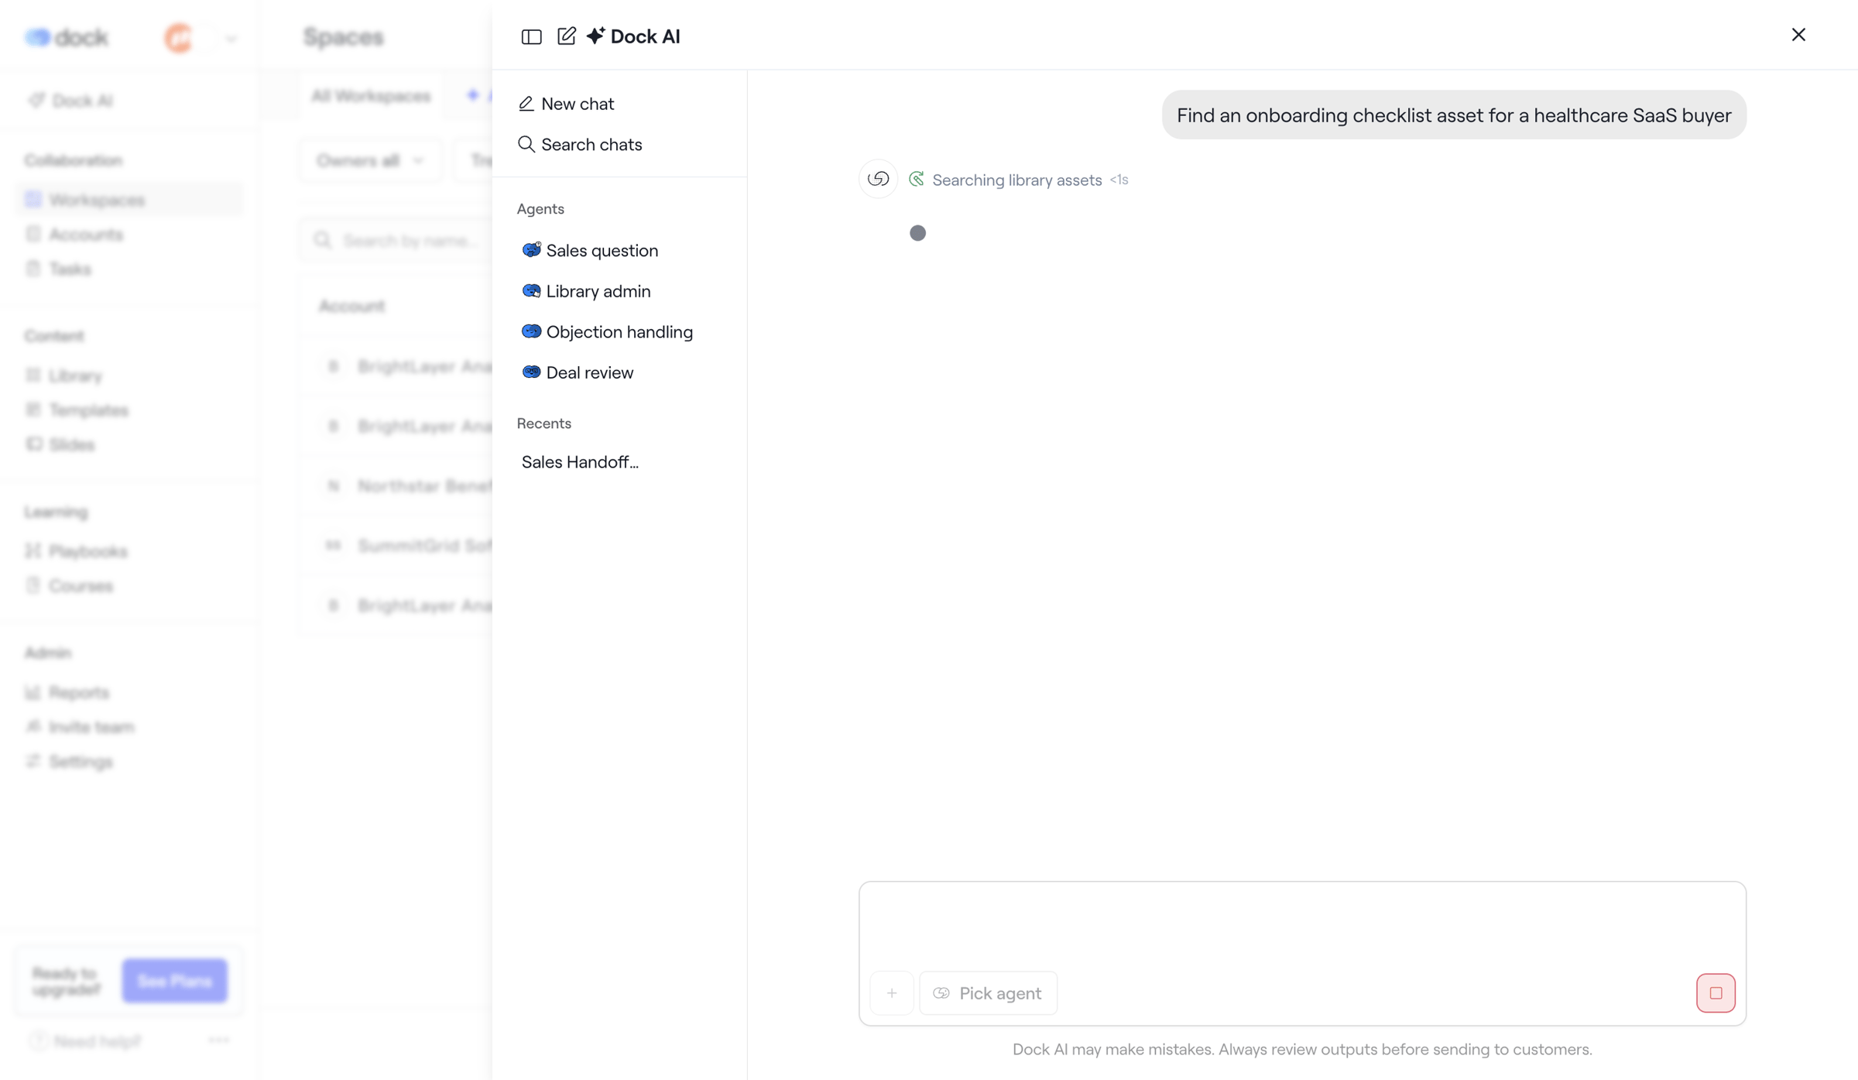Click the Tasks icon in sidebar
1858x1080 pixels.
point(33,269)
